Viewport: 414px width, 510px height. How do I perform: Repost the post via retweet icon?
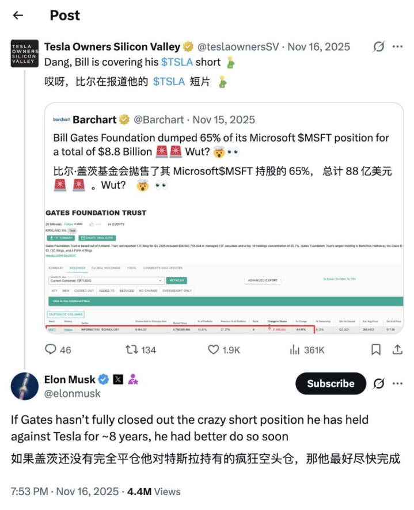132,349
